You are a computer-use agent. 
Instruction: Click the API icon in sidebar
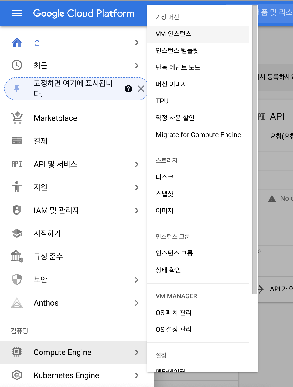coord(17,164)
